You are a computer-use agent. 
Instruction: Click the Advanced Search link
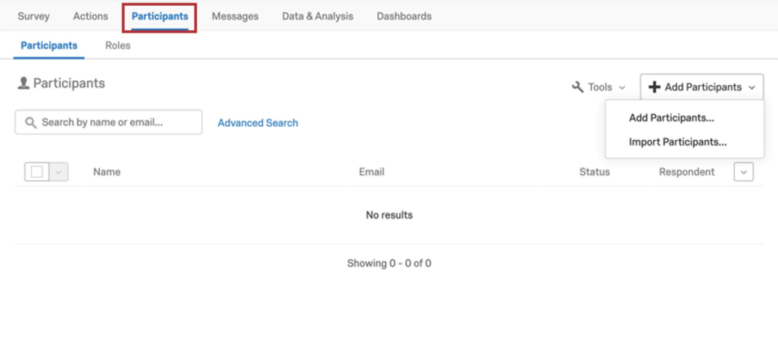pos(258,123)
